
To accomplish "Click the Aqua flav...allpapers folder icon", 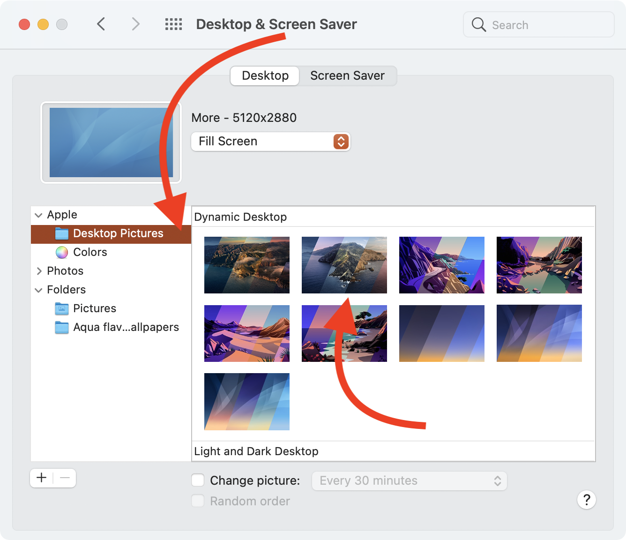I will pos(62,327).
